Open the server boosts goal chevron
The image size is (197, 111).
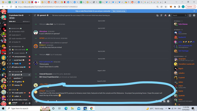pyautogui.click(x=30, y=22)
